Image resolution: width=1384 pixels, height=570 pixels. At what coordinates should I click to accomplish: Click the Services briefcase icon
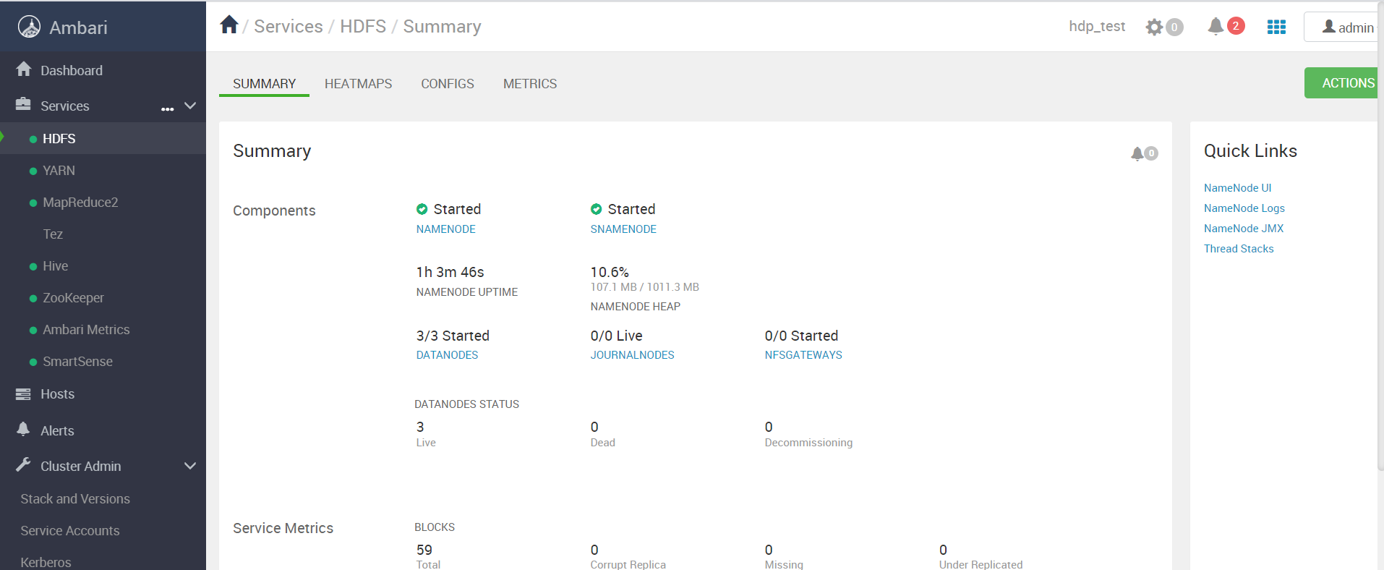point(23,103)
